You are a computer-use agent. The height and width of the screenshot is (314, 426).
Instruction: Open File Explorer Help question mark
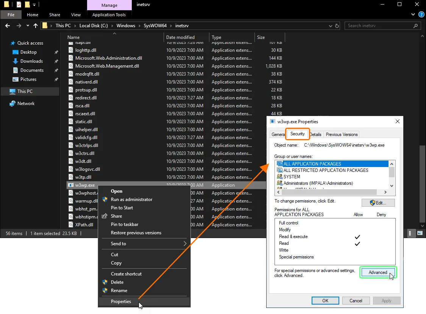[421, 15]
